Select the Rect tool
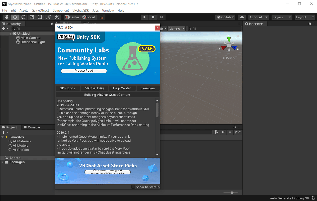Image resolution: width=317 pixels, height=201 pixels. click(40, 17)
